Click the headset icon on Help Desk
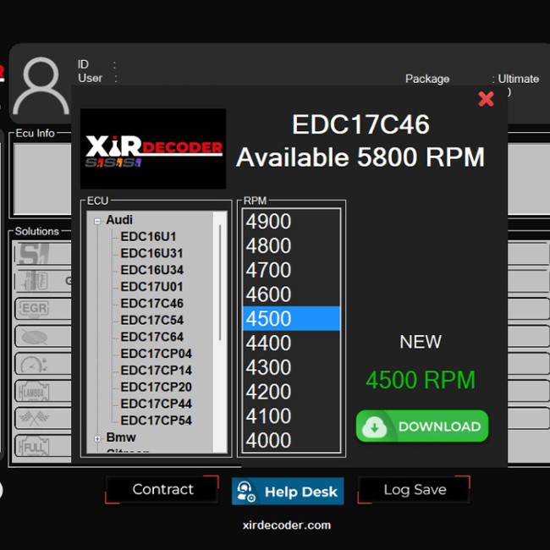Screen dimensions: 550x550 click(x=246, y=491)
